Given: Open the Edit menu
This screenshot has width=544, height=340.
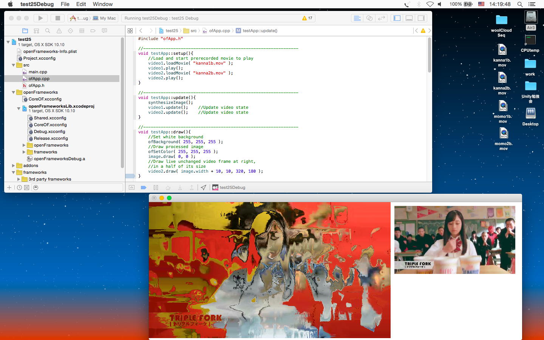Looking at the screenshot, I should (x=81, y=4).
